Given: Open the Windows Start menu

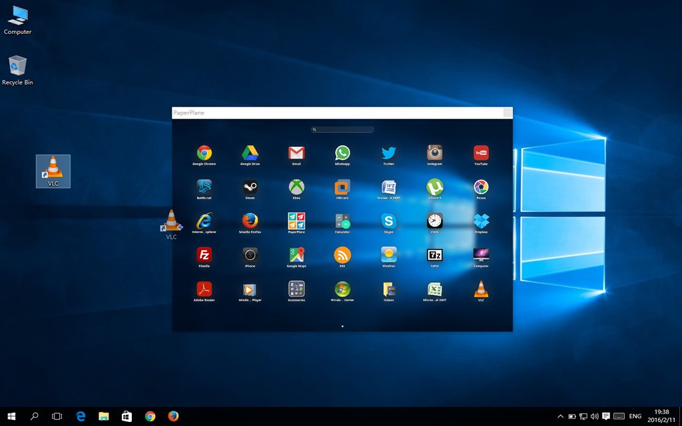Looking at the screenshot, I should [12, 417].
